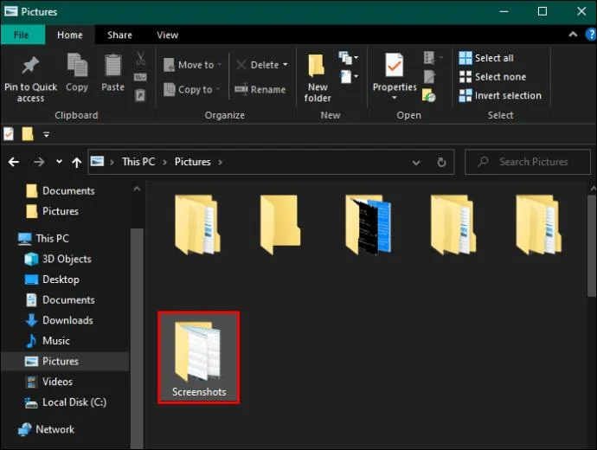Open the Delete dropdown arrow

[286, 65]
